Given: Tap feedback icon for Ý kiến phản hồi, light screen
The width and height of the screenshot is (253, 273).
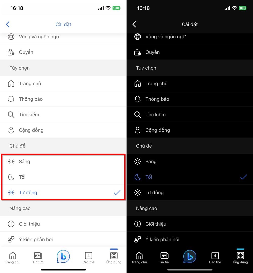Looking at the screenshot, I should (x=11, y=239).
